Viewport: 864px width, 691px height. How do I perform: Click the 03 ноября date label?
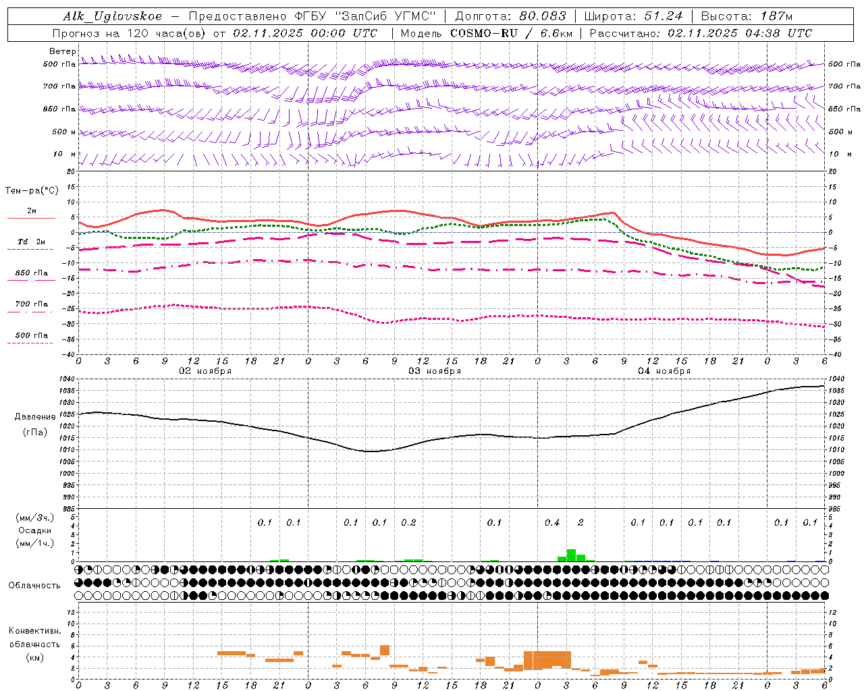[x=435, y=371]
